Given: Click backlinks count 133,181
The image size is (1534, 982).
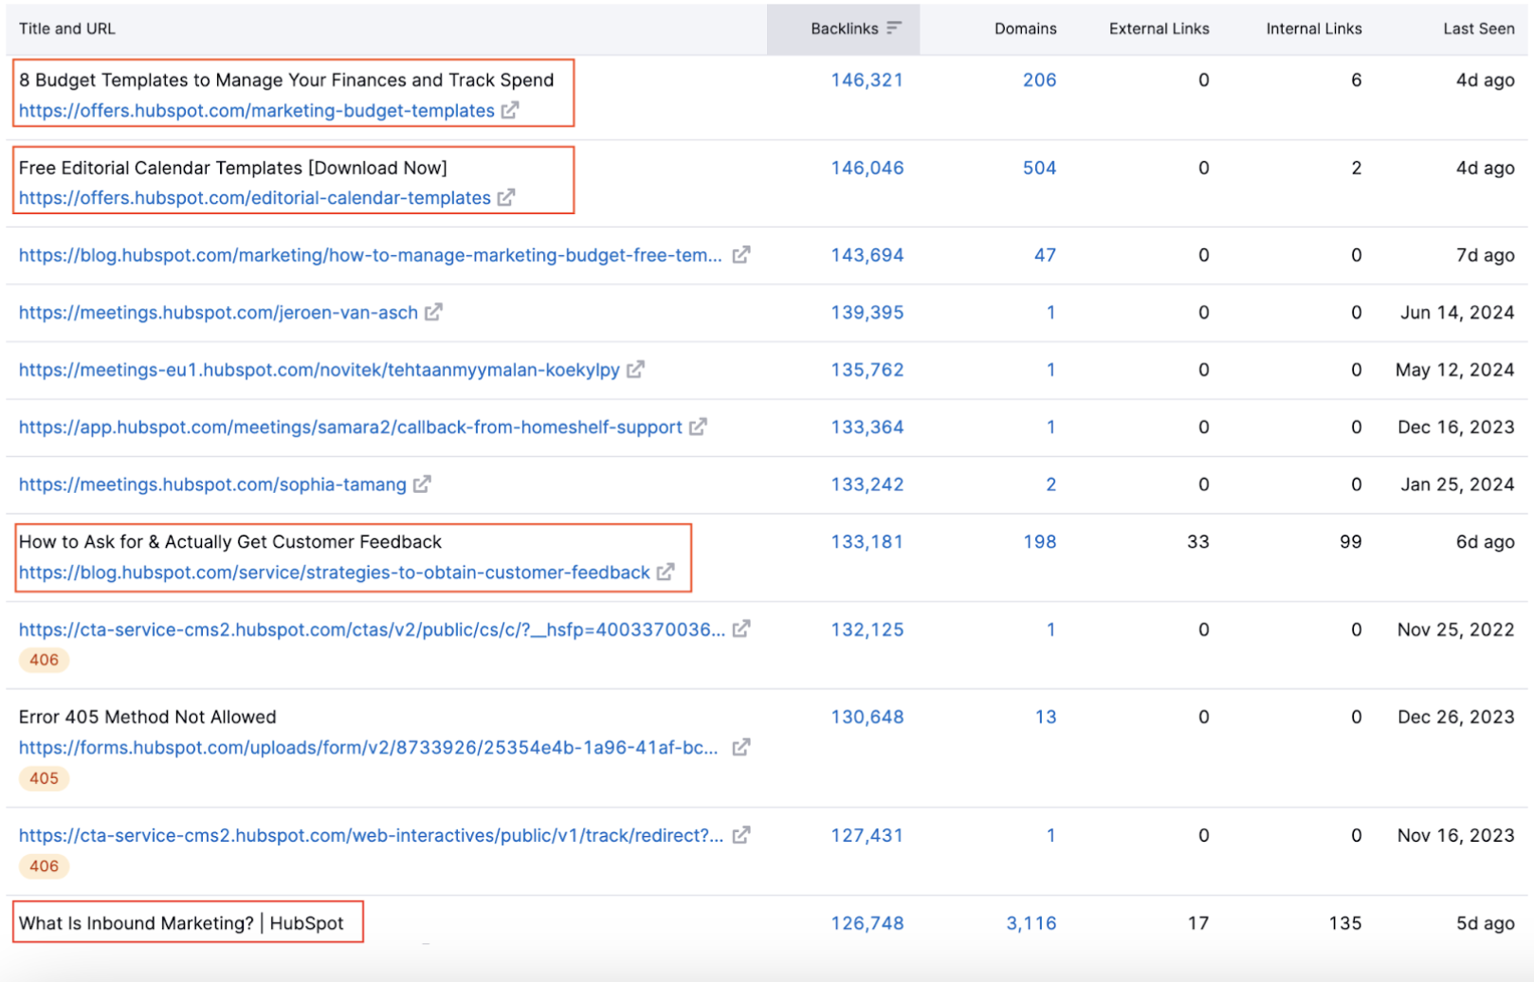Looking at the screenshot, I should 867,542.
